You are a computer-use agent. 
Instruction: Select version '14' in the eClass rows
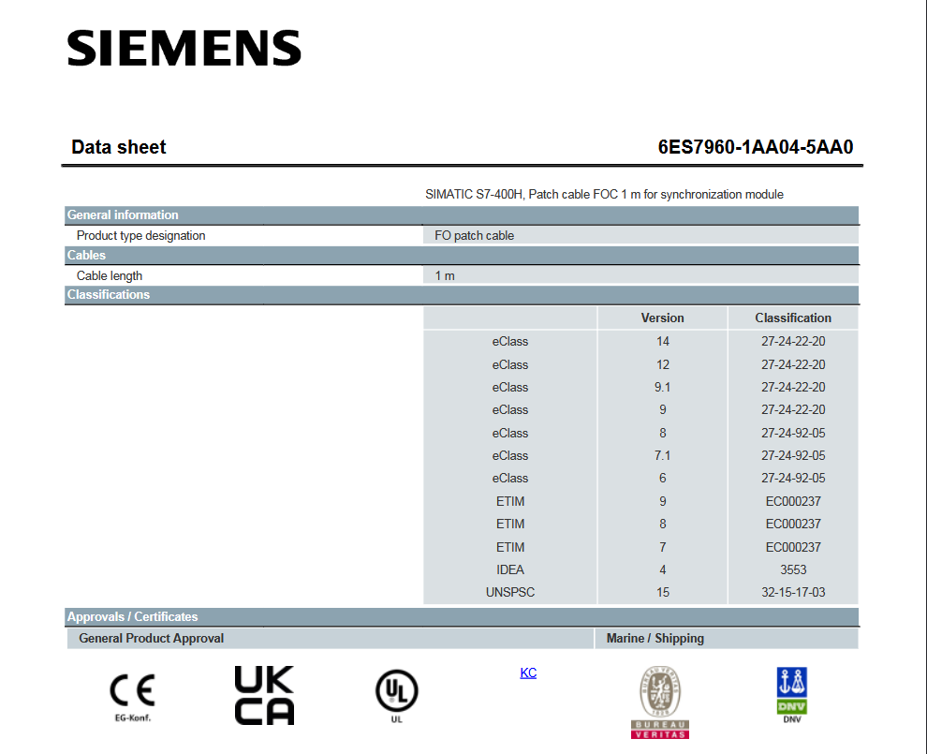coord(663,341)
